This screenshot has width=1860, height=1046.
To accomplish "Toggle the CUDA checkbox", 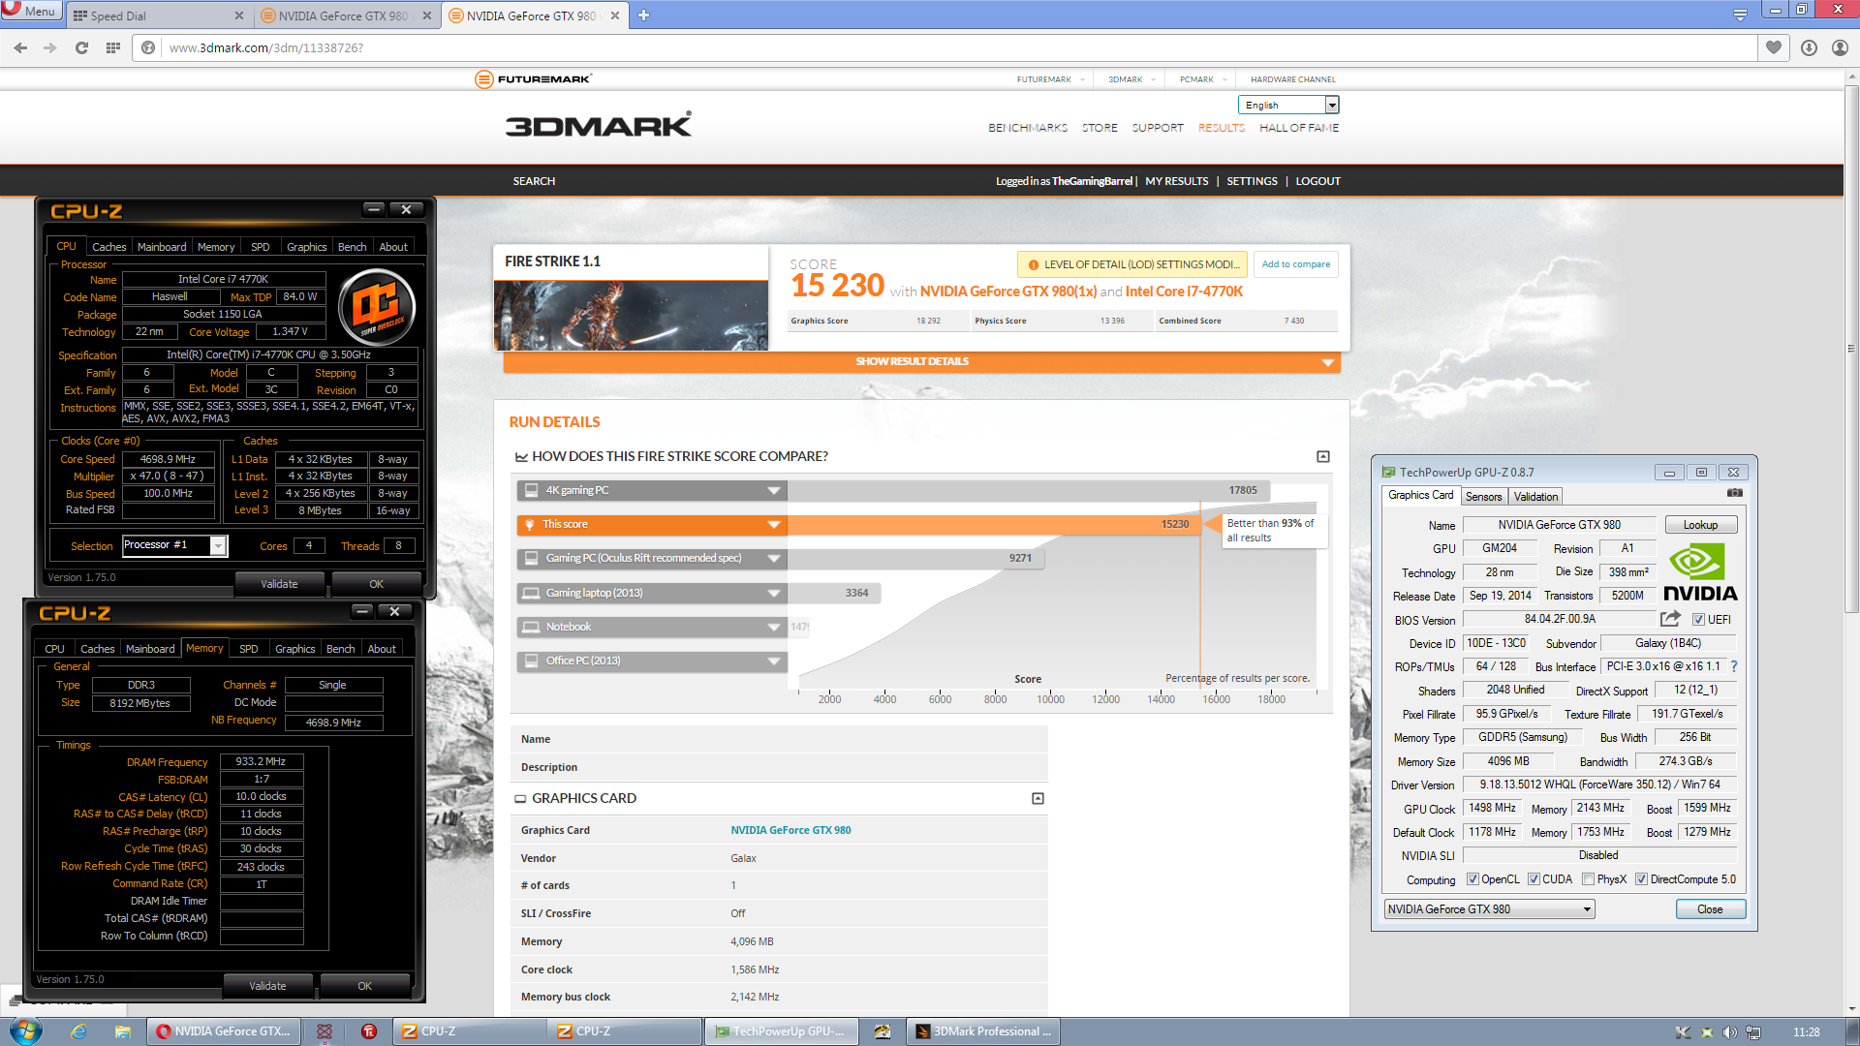I will point(1534,879).
